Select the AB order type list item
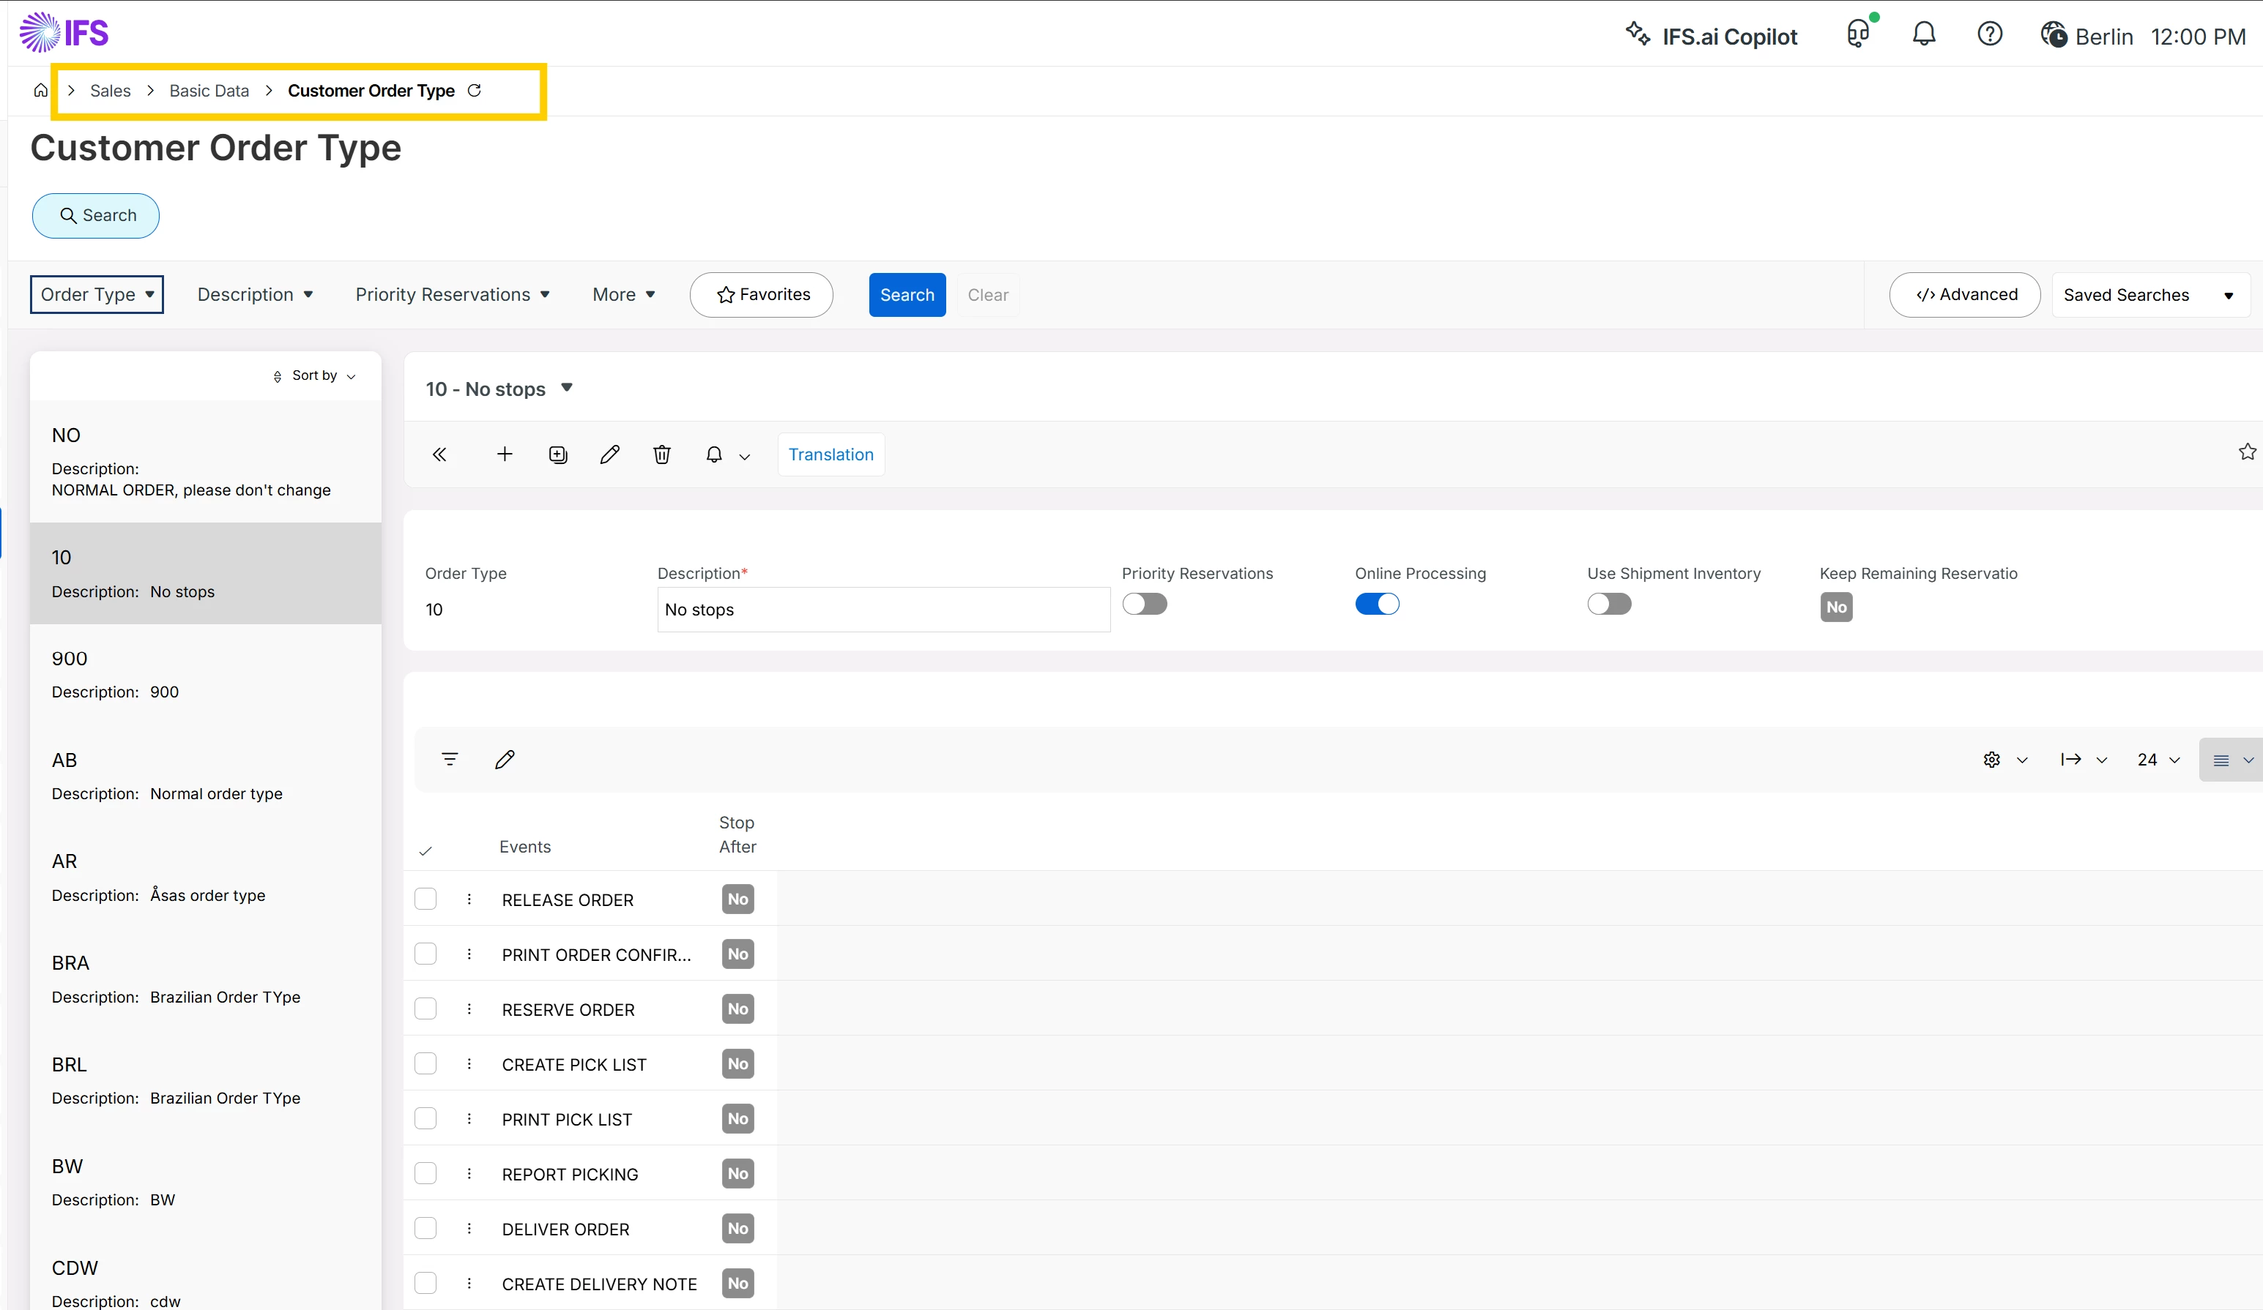This screenshot has height=1310, width=2263. click(205, 776)
